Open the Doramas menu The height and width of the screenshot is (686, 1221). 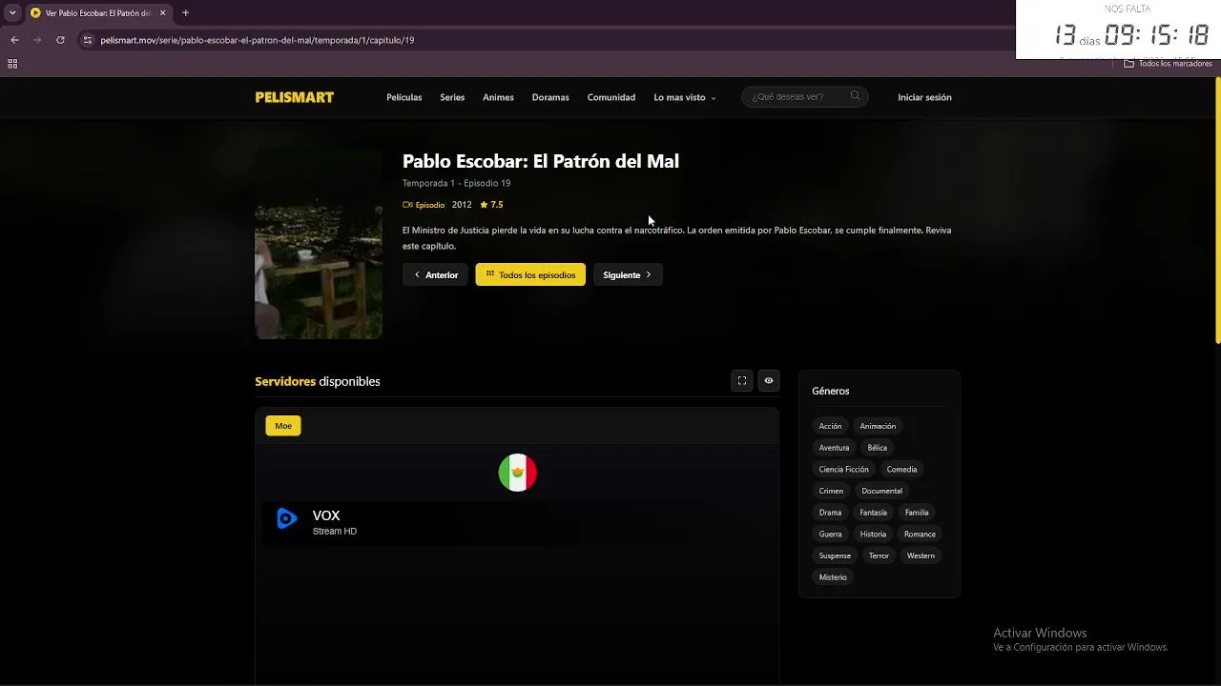point(550,97)
